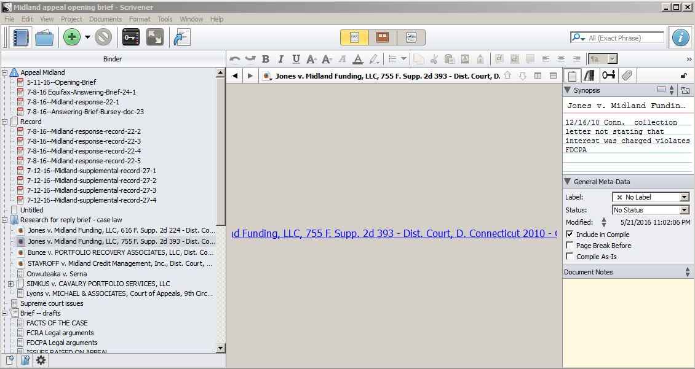
Task: Click the Undo arrow in format bar
Action: pyautogui.click(x=236, y=59)
